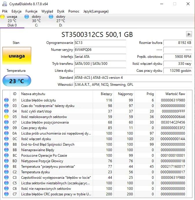Click the Interfejs field Serial ATA
Screen dimensions: 195x200
100,57
